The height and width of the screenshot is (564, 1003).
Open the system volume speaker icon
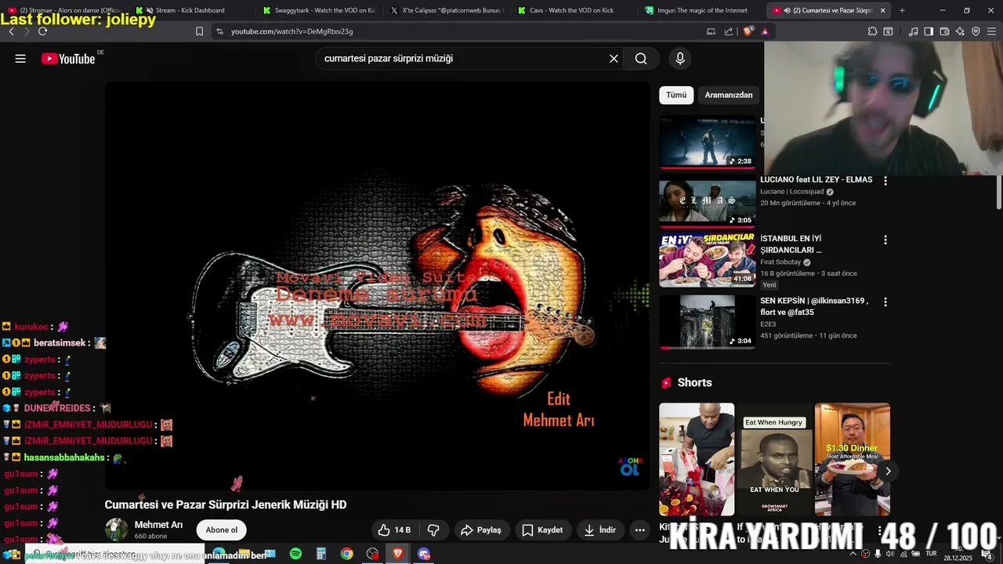(x=889, y=554)
